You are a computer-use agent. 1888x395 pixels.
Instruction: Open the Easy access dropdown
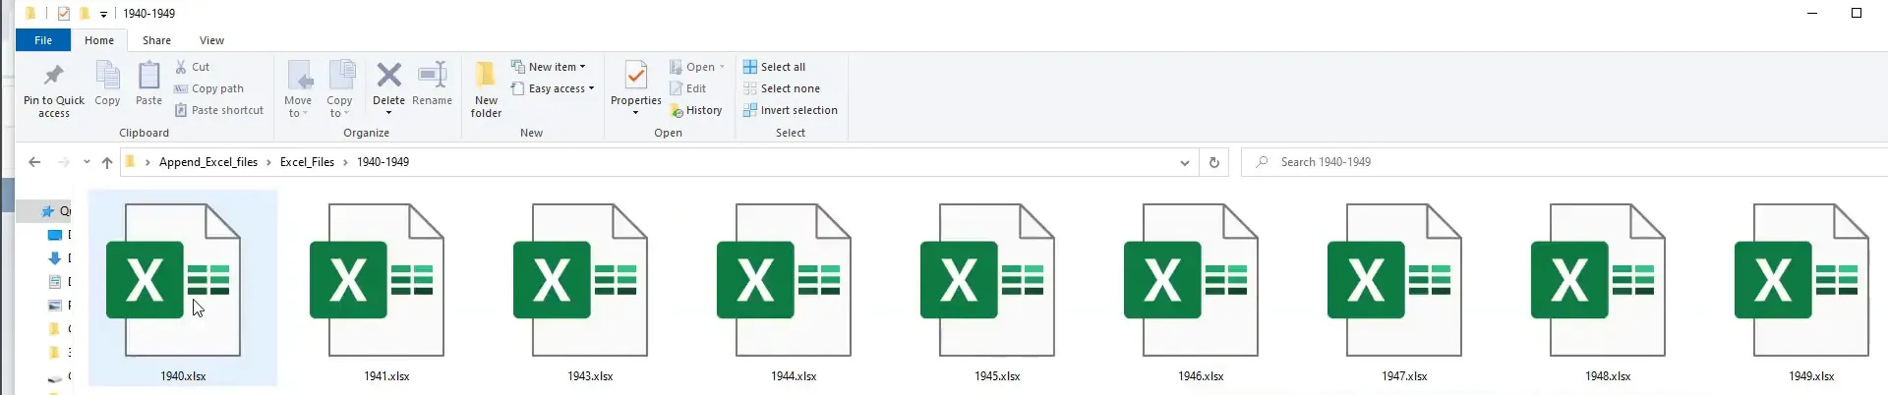click(553, 88)
